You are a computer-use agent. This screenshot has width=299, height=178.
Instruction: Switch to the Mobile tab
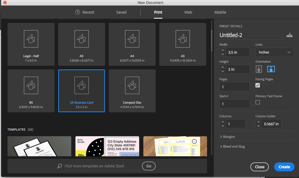pos(220,12)
